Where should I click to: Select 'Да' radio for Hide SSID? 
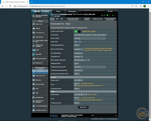[x=75, y=42]
